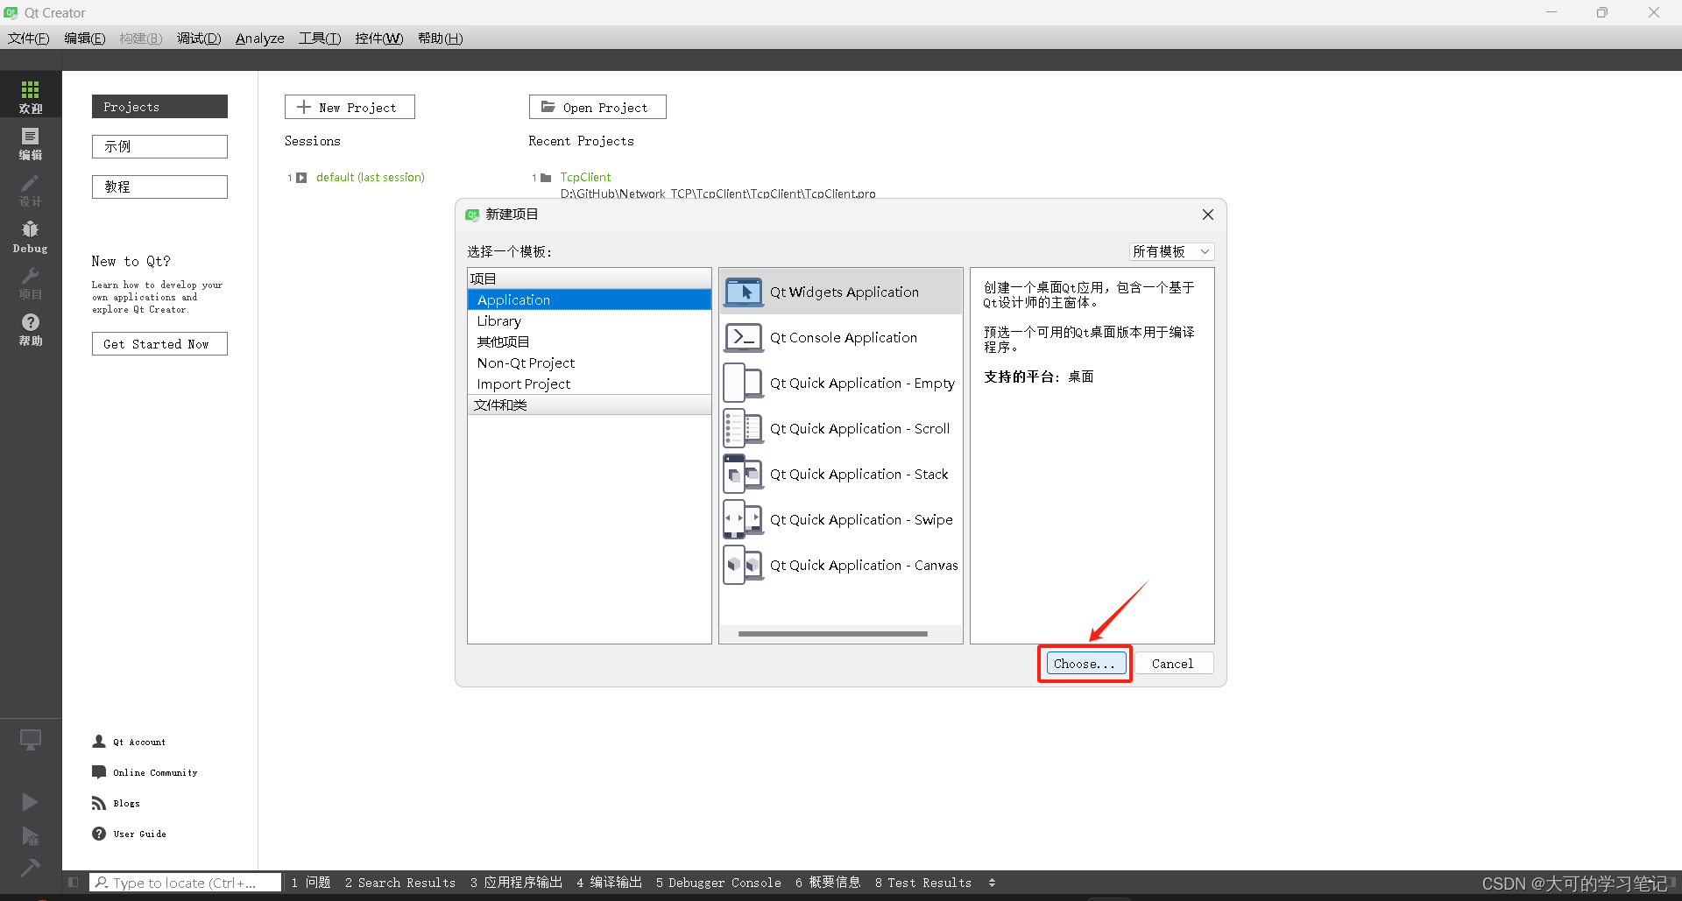Click the Open Project button

[x=597, y=107]
